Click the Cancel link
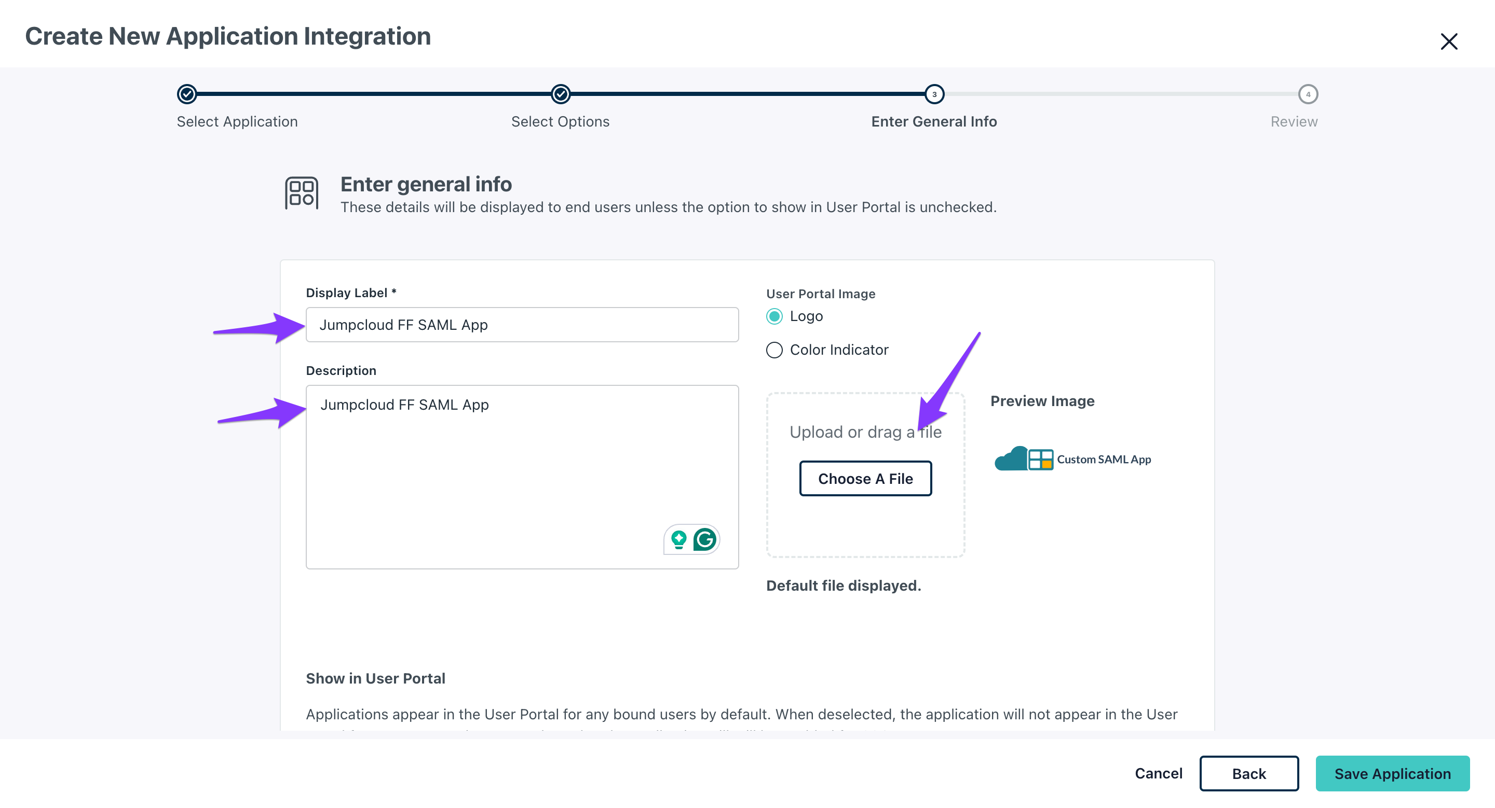1495x808 pixels. pos(1159,773)
